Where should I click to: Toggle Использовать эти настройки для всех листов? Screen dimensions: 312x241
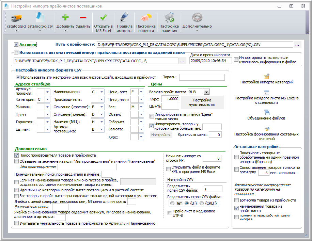pyautogui.click(x=18, y=77)
